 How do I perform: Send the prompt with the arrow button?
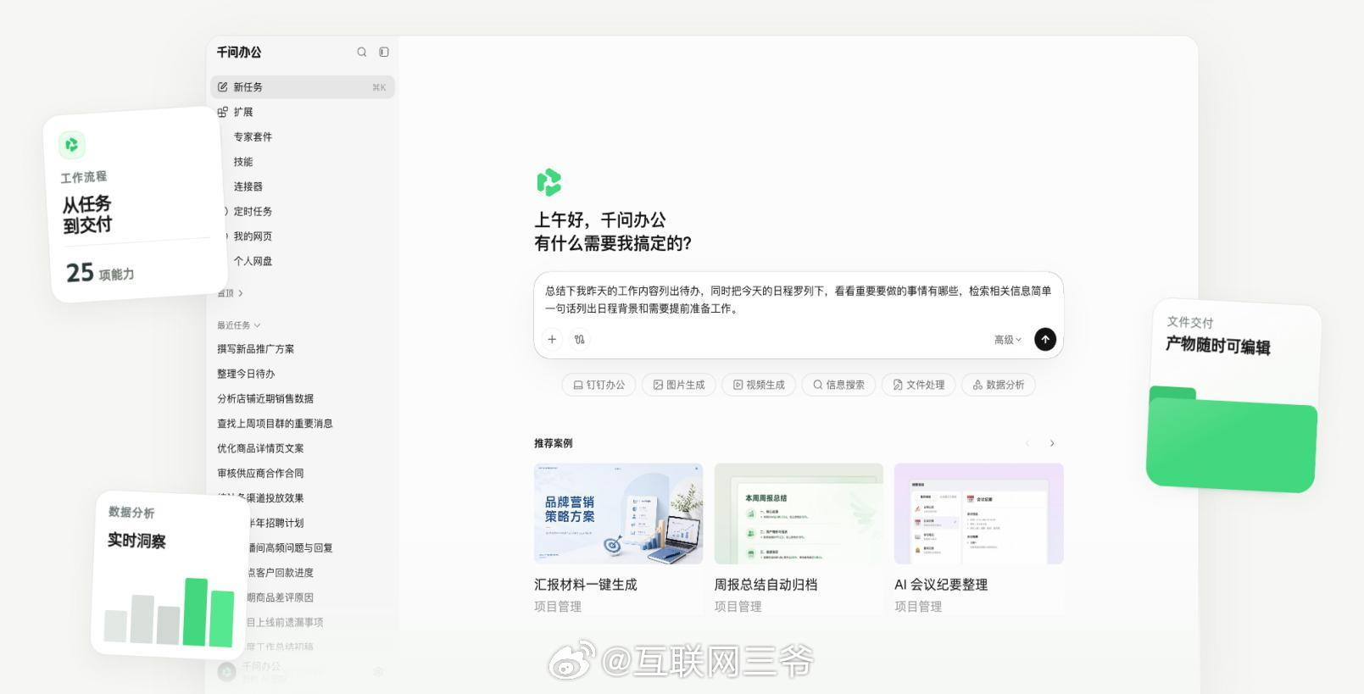click(x=1045, y=339)
